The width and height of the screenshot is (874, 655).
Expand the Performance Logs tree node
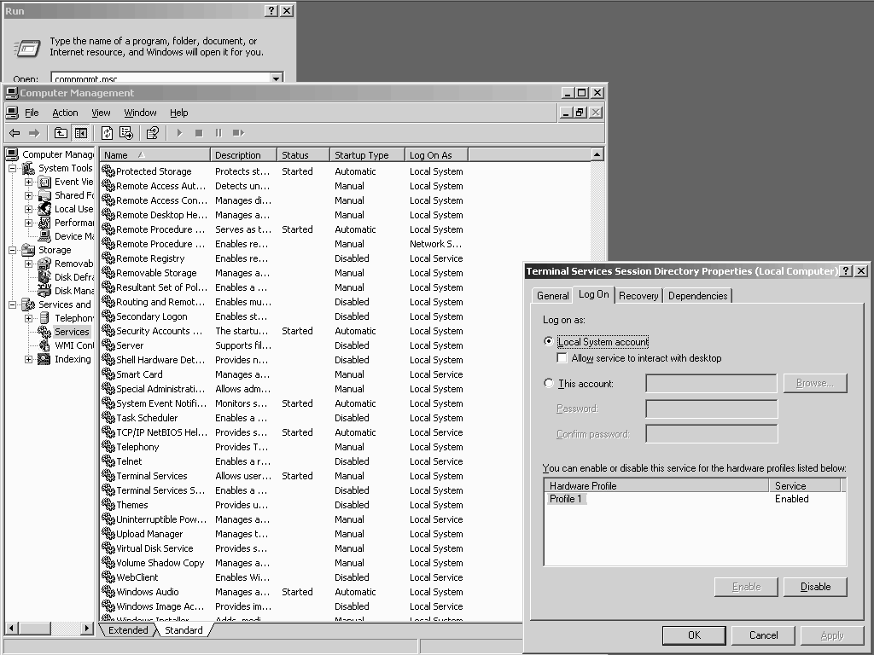(28, 223)
